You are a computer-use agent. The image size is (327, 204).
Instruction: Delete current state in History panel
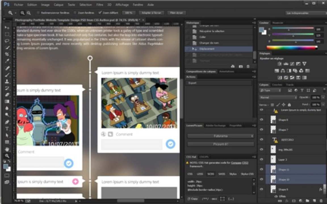pos(248,66)
